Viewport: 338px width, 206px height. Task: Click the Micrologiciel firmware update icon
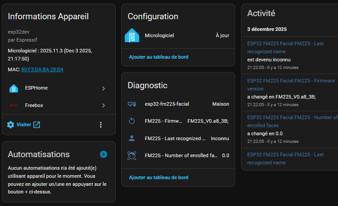click(x=132, y=35)
